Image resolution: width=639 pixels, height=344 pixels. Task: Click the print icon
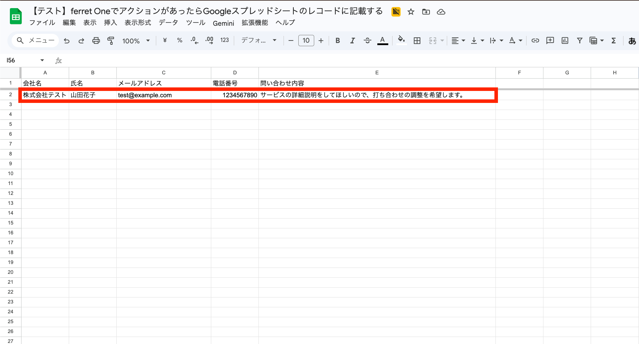pos(96,41)
